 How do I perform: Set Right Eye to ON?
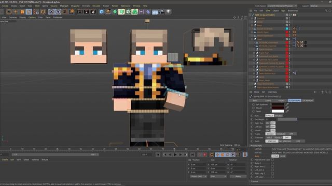click(268, 123)
